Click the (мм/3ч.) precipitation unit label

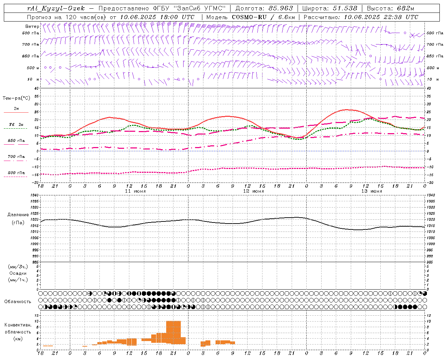coord(18,267)
